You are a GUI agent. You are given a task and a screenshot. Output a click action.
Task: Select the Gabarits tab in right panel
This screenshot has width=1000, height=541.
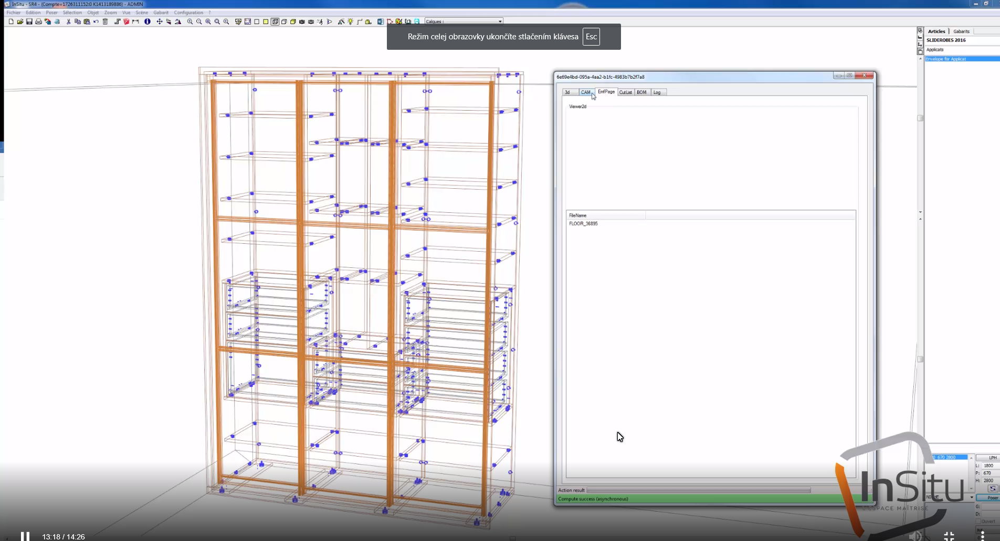pyautogui.click(x=962, y=31)
